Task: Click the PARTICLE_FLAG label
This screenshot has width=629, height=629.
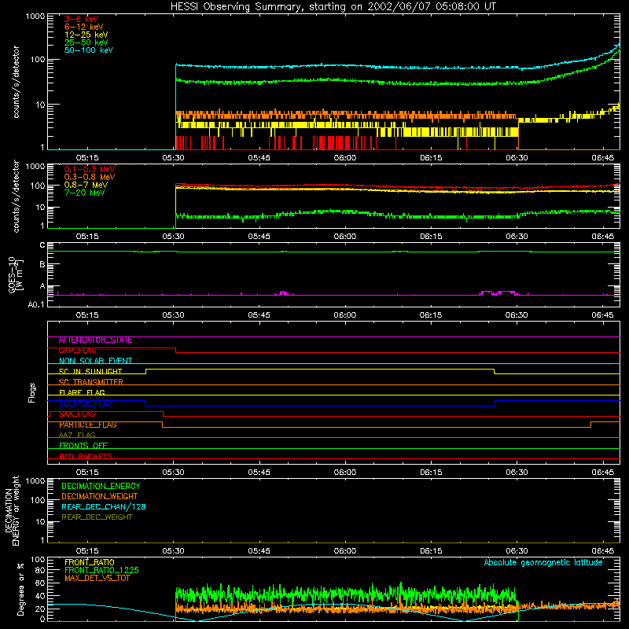Action: [x=88, y=425]
